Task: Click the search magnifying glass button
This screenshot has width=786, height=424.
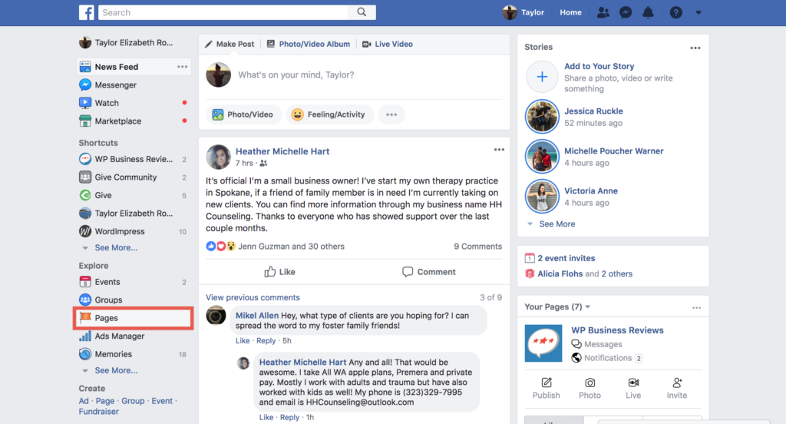Action: (362, 12)
